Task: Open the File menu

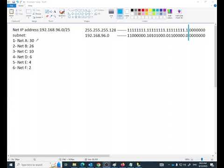Action: point(12,6)
